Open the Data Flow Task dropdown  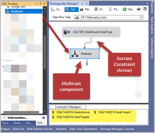pyautogui.click(x=141, y=17)
